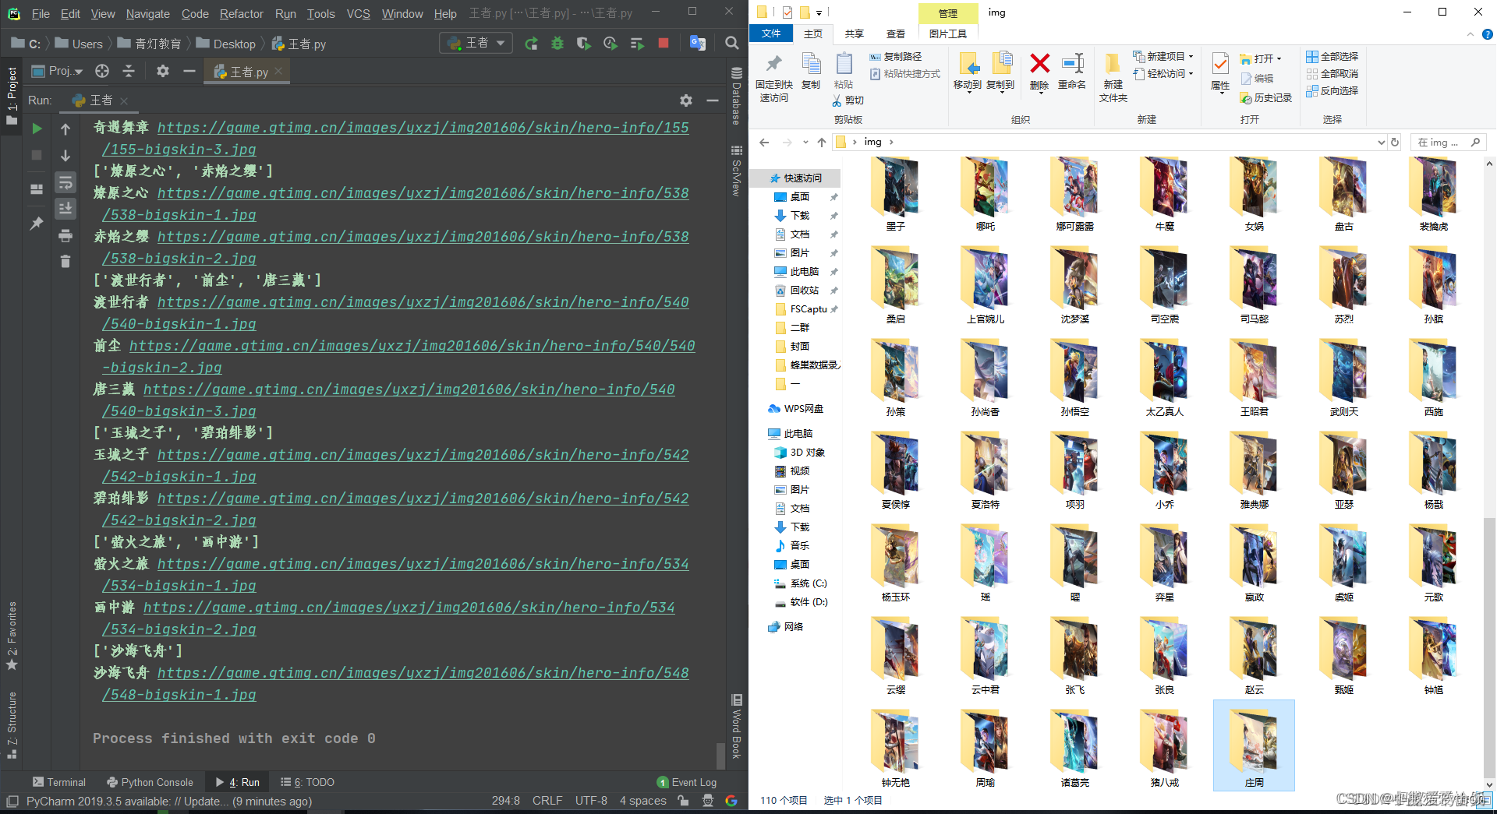
Task: Rerun the script in the Run panel
Action: coord(37,129)
